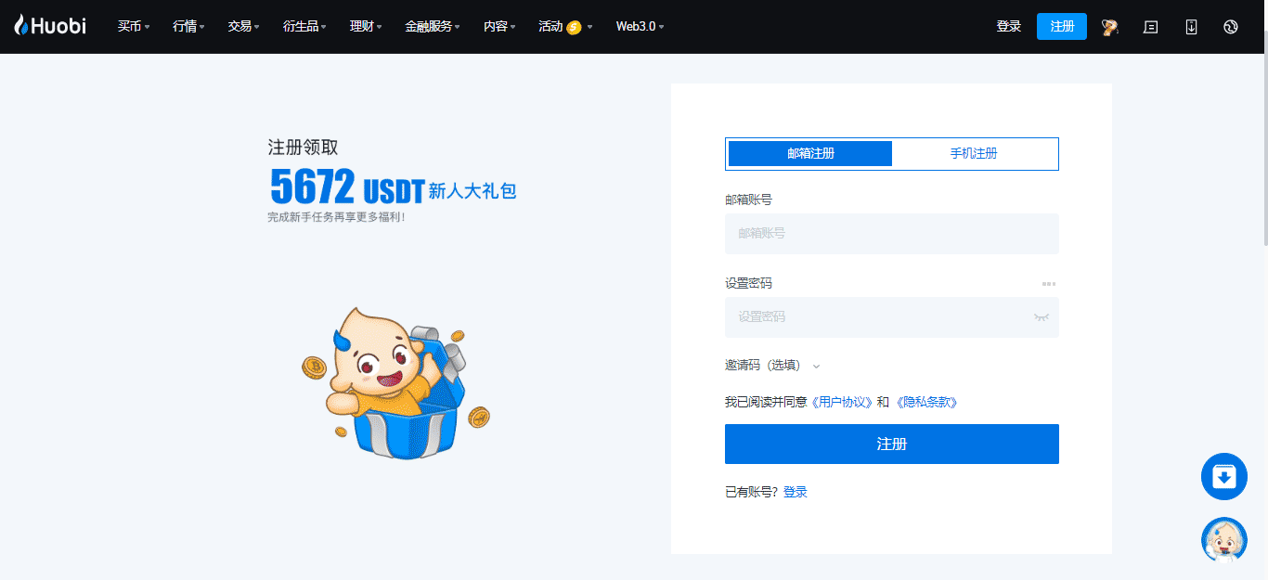Click the blue floating download button
This screenshot has height=580, width=1268.
(x=1223, y=475)
